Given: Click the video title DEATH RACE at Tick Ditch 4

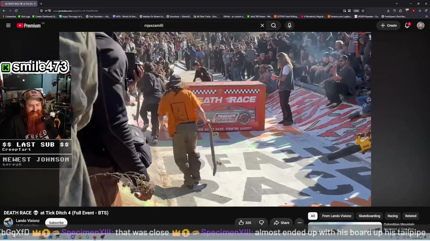Looking at the screenshot, I should pyautogui.click(x=56, y=213).
